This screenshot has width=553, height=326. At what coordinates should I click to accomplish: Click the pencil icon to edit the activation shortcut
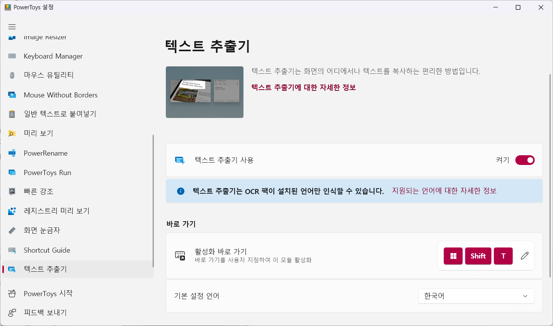(525, 256)
